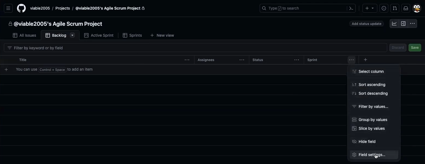Viewport: 425px width, 164px height.
Task: Open the create new plus dropdown
Action: tap(370, 8)
